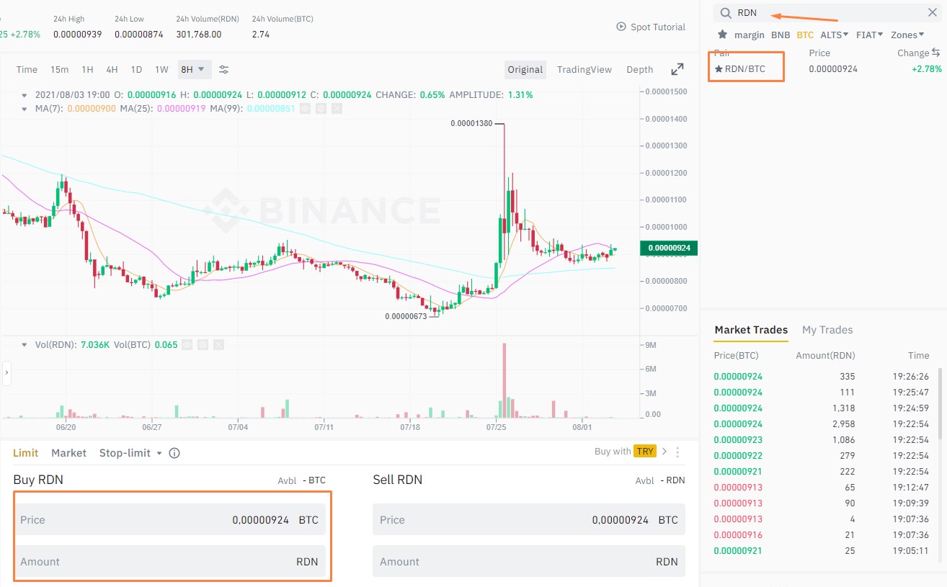Open the chart settings using the sliders icon

(223, 69)
